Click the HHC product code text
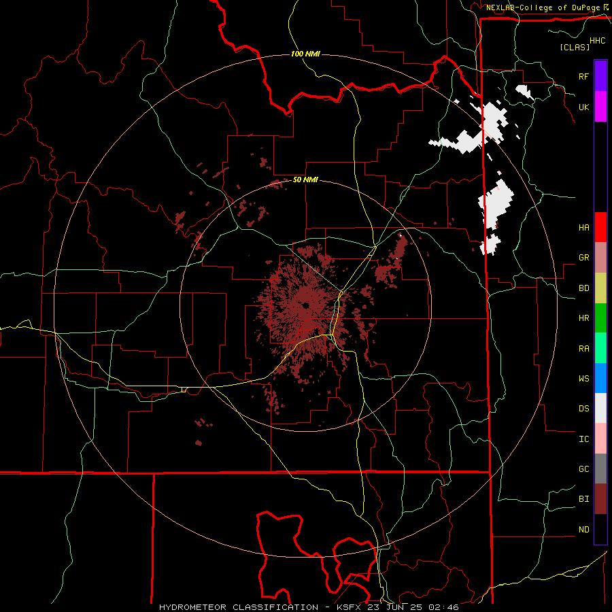Viewport: 612px width, 612px height. [x=598, y=41]
